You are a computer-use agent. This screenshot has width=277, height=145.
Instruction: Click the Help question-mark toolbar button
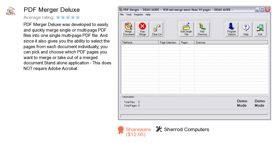[246, 29]
